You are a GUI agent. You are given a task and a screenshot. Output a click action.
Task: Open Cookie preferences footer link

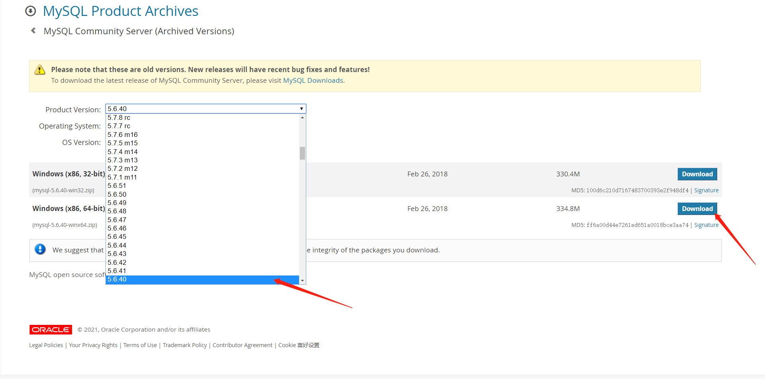[x=299, y=345]
